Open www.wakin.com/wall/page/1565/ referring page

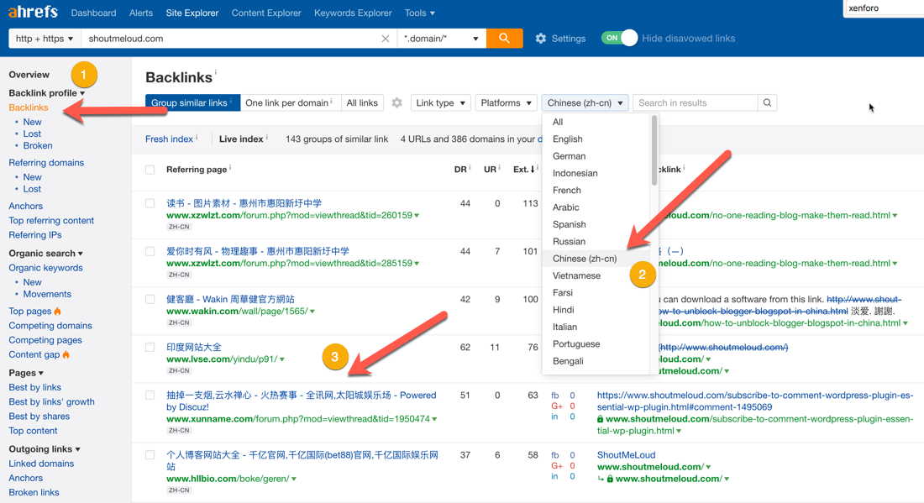click(x=237, y=311)
